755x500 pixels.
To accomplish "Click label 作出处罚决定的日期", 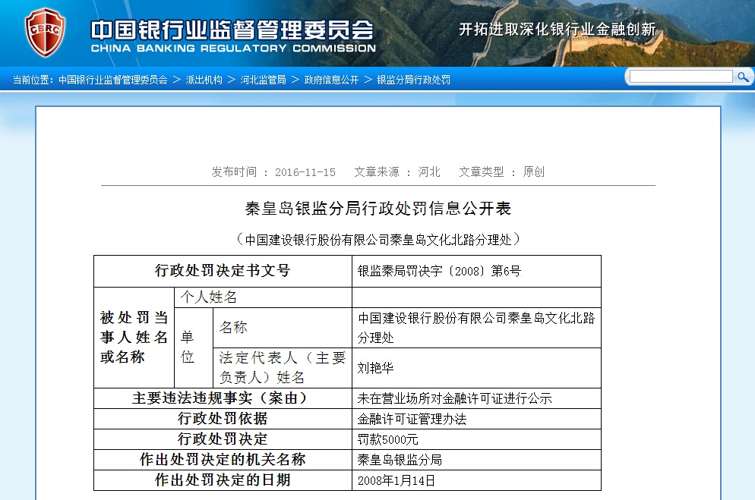I will coord(223,480).
